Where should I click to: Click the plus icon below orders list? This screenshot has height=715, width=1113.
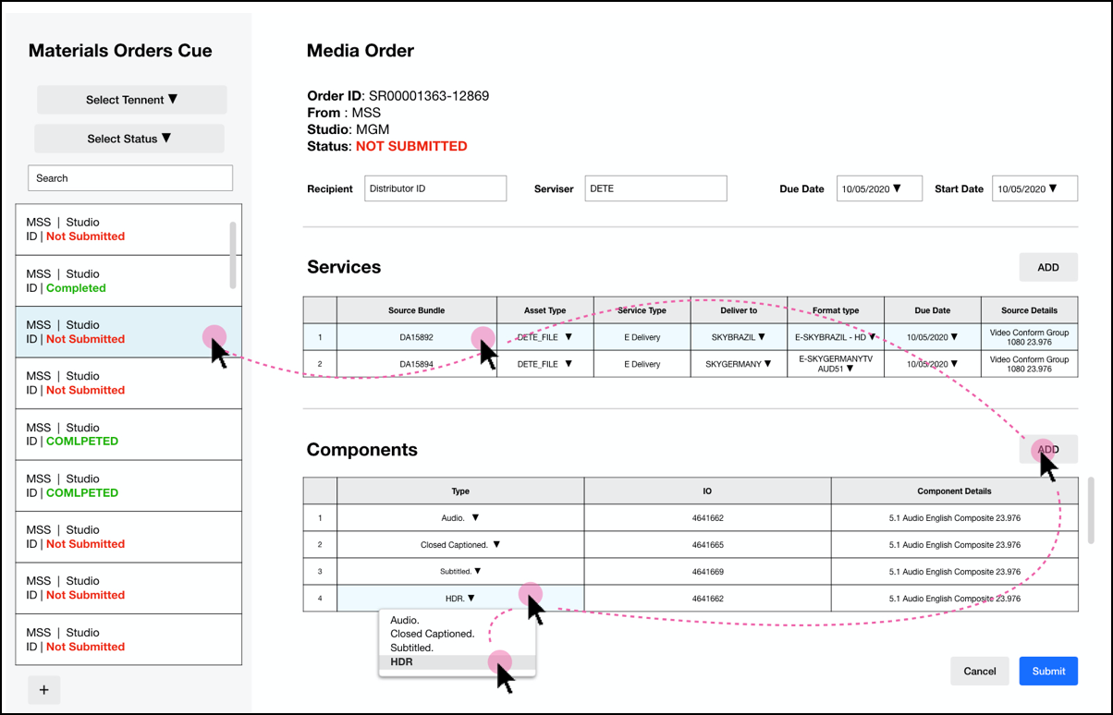point(43,690)
